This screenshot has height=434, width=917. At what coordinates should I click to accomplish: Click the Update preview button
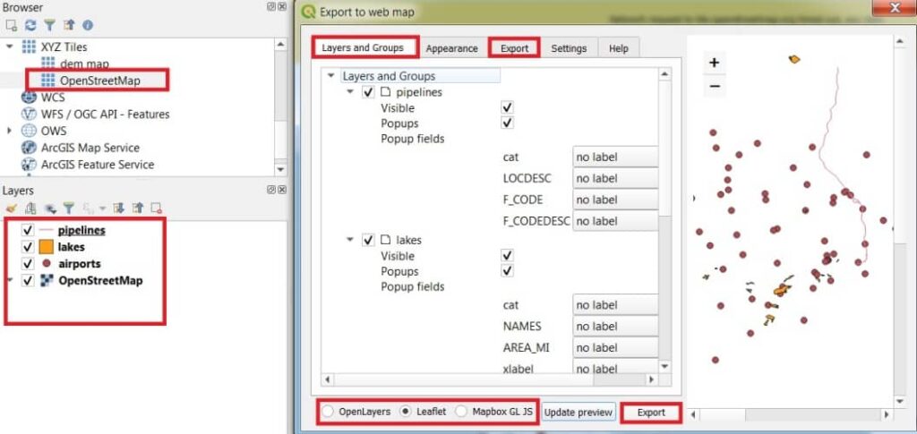click(578, 413)
